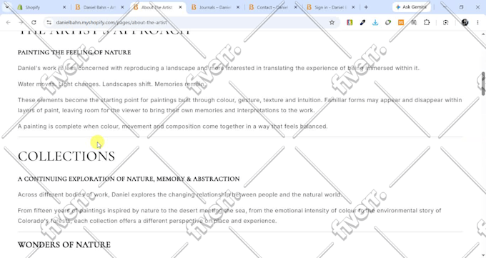
Task: Click the green and grey round extension icon
Action: pyautogui.click(x=388, y=22)
